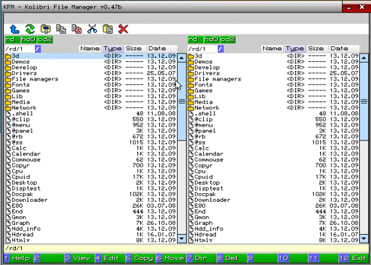The width and height of the screenshot is (371, 265).
Task: Select Desktop file in right panel
Action: tap(273, 183)
